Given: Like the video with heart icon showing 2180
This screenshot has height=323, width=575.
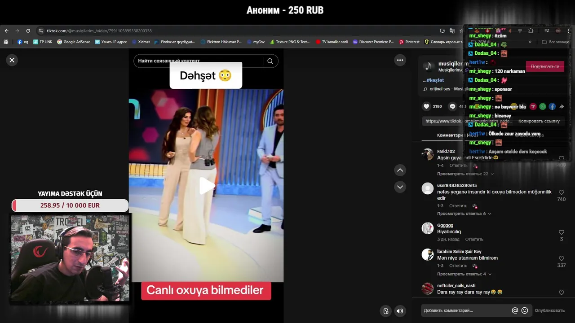Looking at the screenshot, I should (x=426, y=106).
